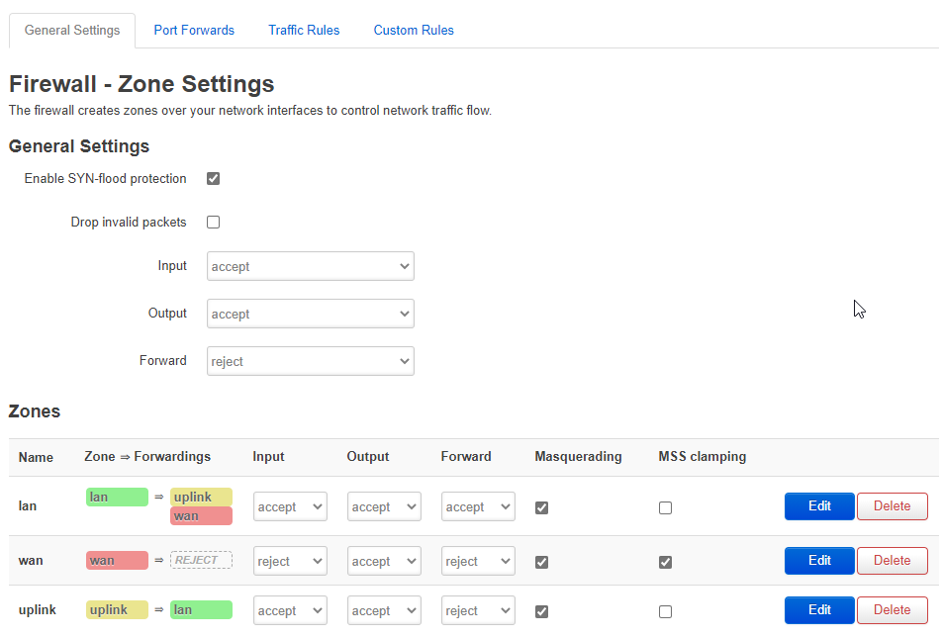This screenshot has width=942, height=637.
Task: Delete the wan zone
Action: point(892,561)
